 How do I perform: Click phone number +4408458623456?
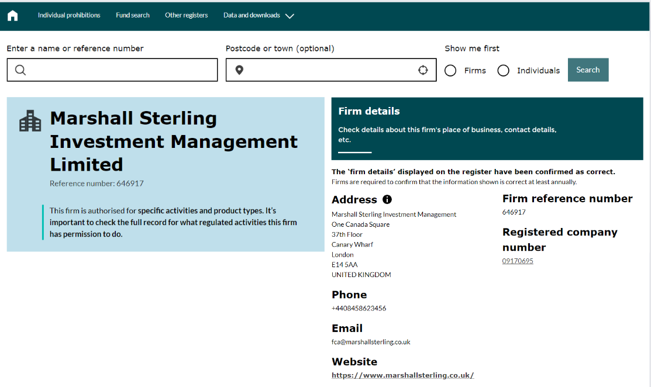[359, 308]
